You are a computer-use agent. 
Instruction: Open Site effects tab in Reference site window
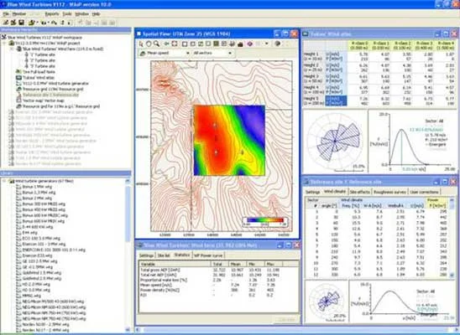[359, 193]
